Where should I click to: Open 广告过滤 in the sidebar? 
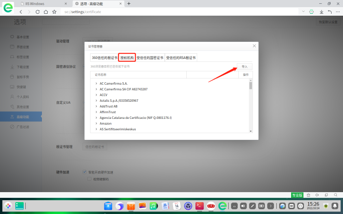21,127
